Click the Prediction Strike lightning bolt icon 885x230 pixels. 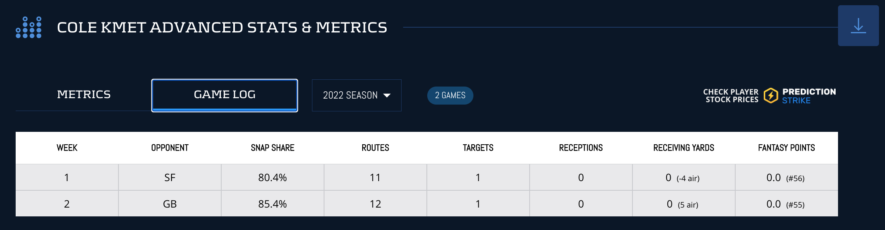pos(771,96)
